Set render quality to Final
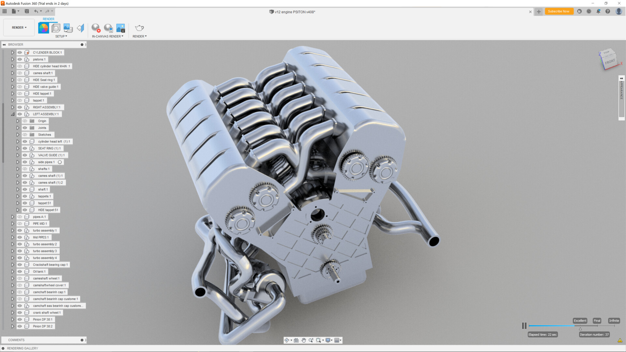 coord(597,320)
